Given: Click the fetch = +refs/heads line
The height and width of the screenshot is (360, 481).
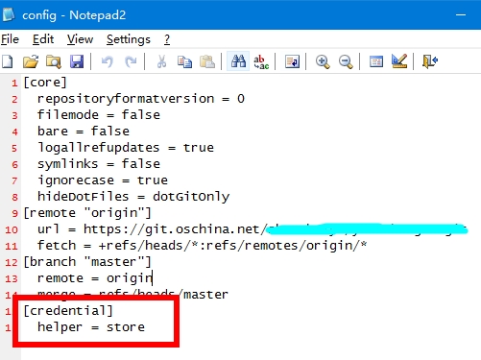Looking at the screenshot, I should 202,246.
